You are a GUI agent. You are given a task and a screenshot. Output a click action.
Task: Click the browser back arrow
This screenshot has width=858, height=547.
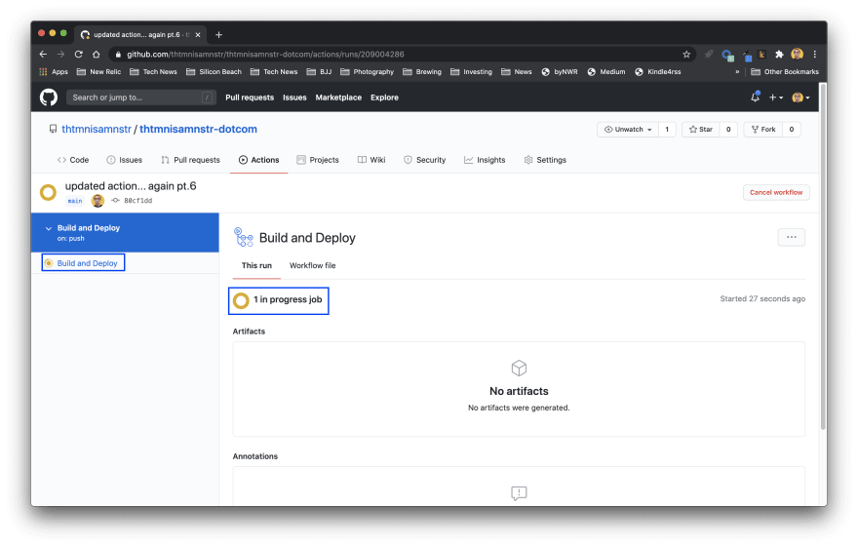pyautogui.click(x=43, y=55)
